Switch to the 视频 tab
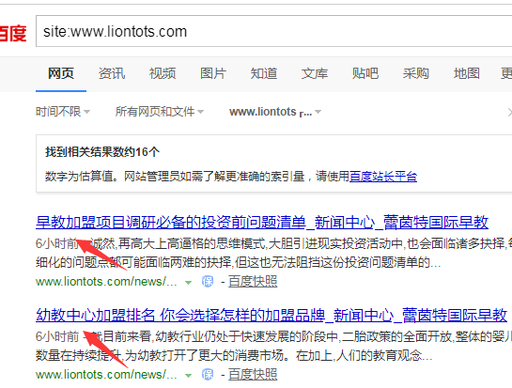This screenshot has width=512, height=388. pyautogui.click(x=163, y=73)
